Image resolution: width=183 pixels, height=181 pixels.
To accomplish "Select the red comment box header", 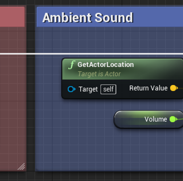I will coord(12,17).
